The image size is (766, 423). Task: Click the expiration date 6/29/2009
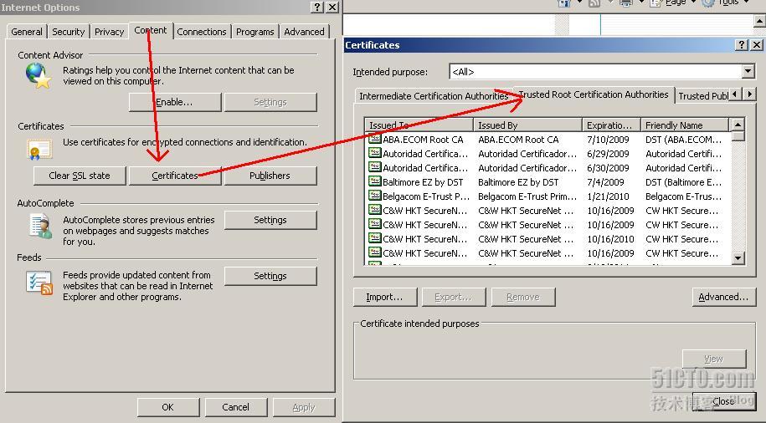pyautogui.click(x=608, y=154)
